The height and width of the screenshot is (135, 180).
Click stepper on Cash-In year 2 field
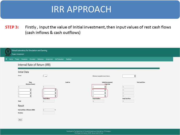point(56,93)
